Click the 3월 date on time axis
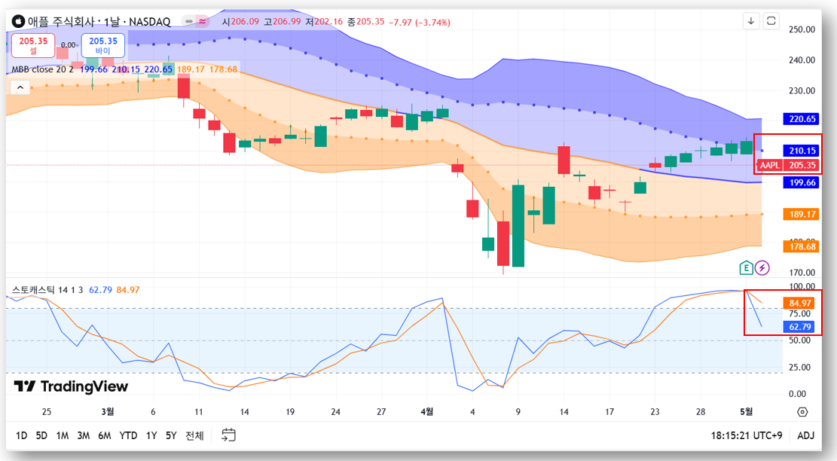 coord(107,411)
